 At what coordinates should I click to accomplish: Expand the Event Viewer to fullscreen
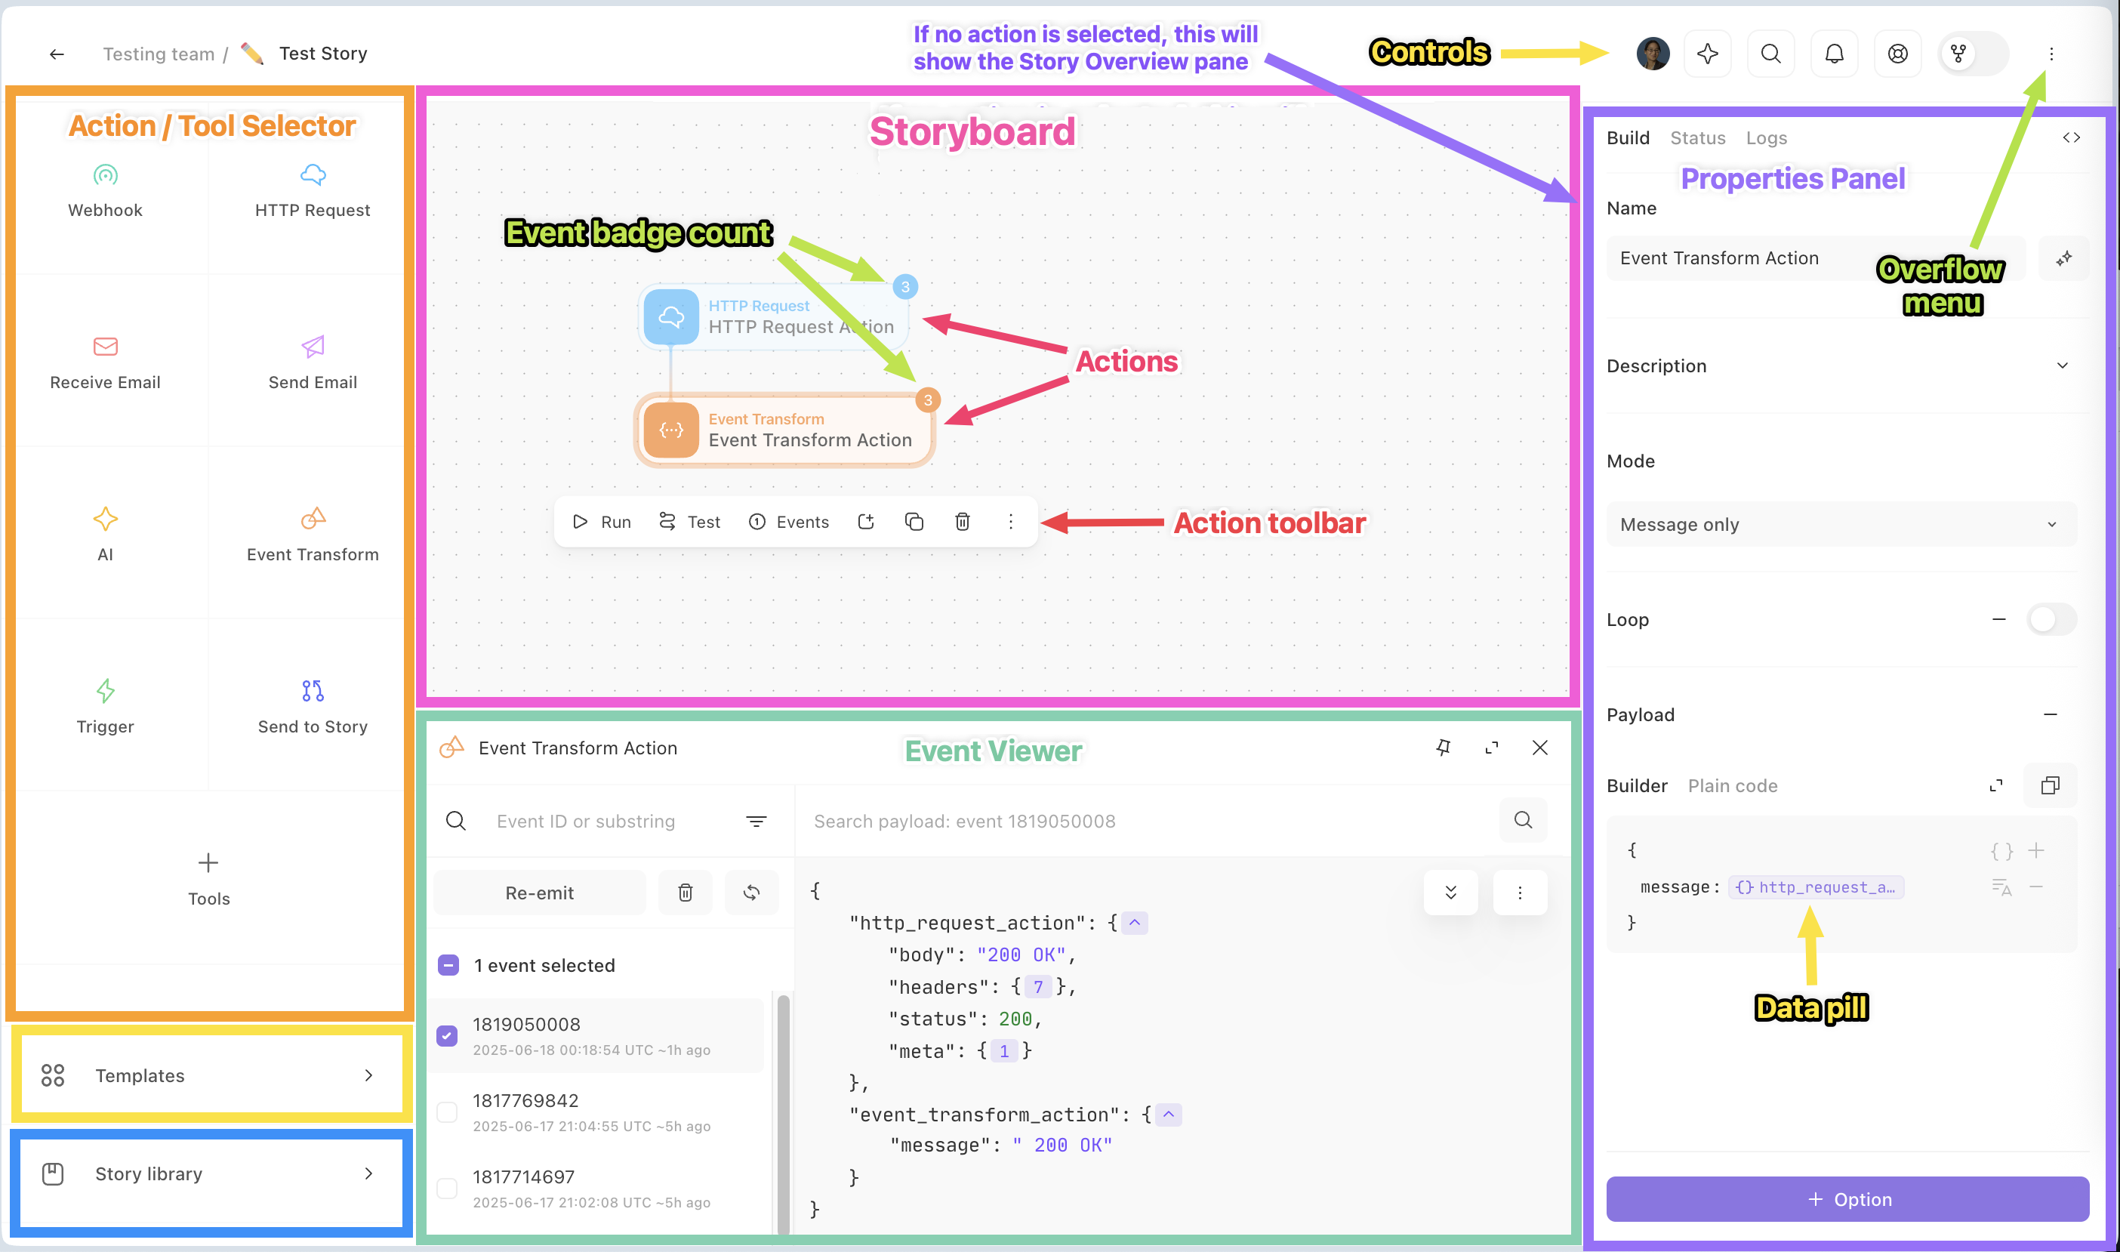1492,748
